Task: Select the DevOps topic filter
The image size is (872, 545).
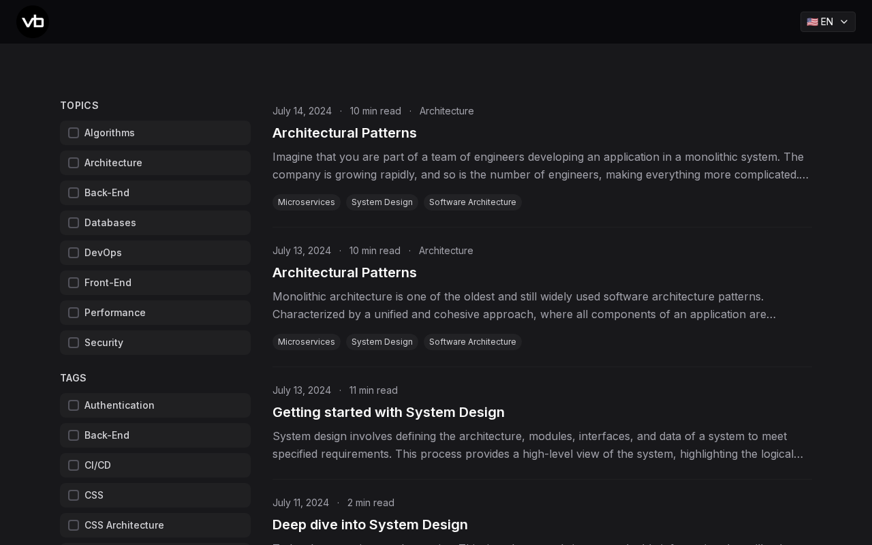Action: coord(74,253)
